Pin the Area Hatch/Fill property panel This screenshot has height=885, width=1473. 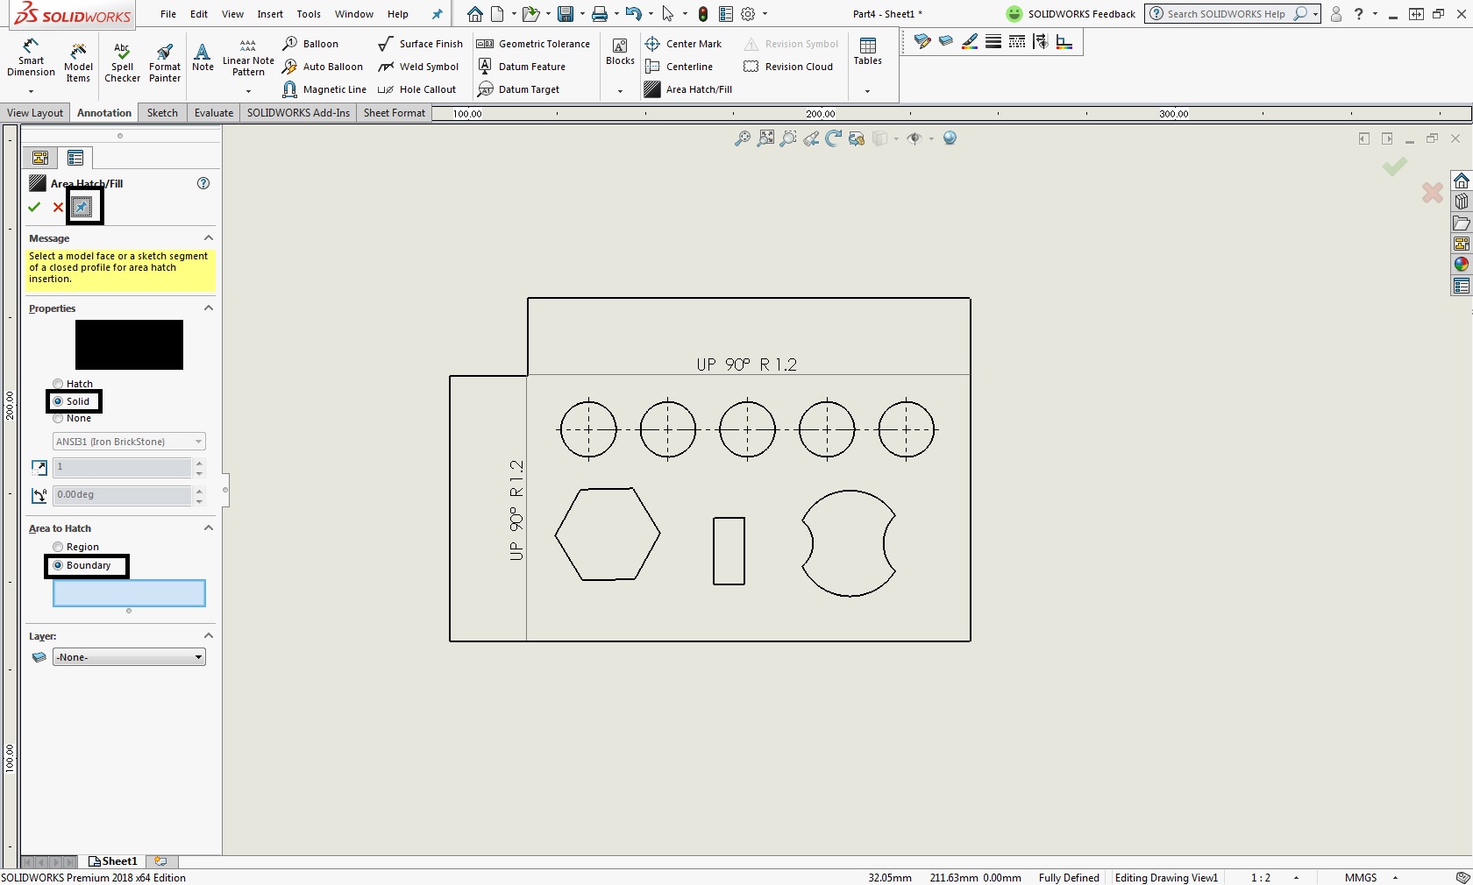[x=82, y=207]
